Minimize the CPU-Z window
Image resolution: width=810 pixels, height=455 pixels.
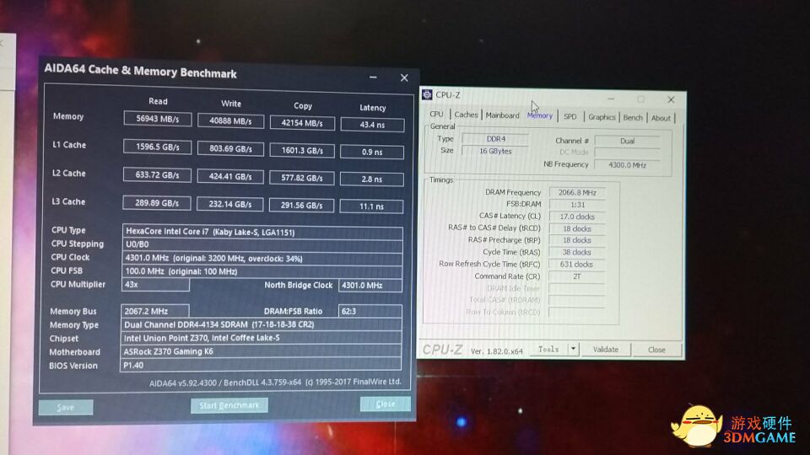(611, 98)
